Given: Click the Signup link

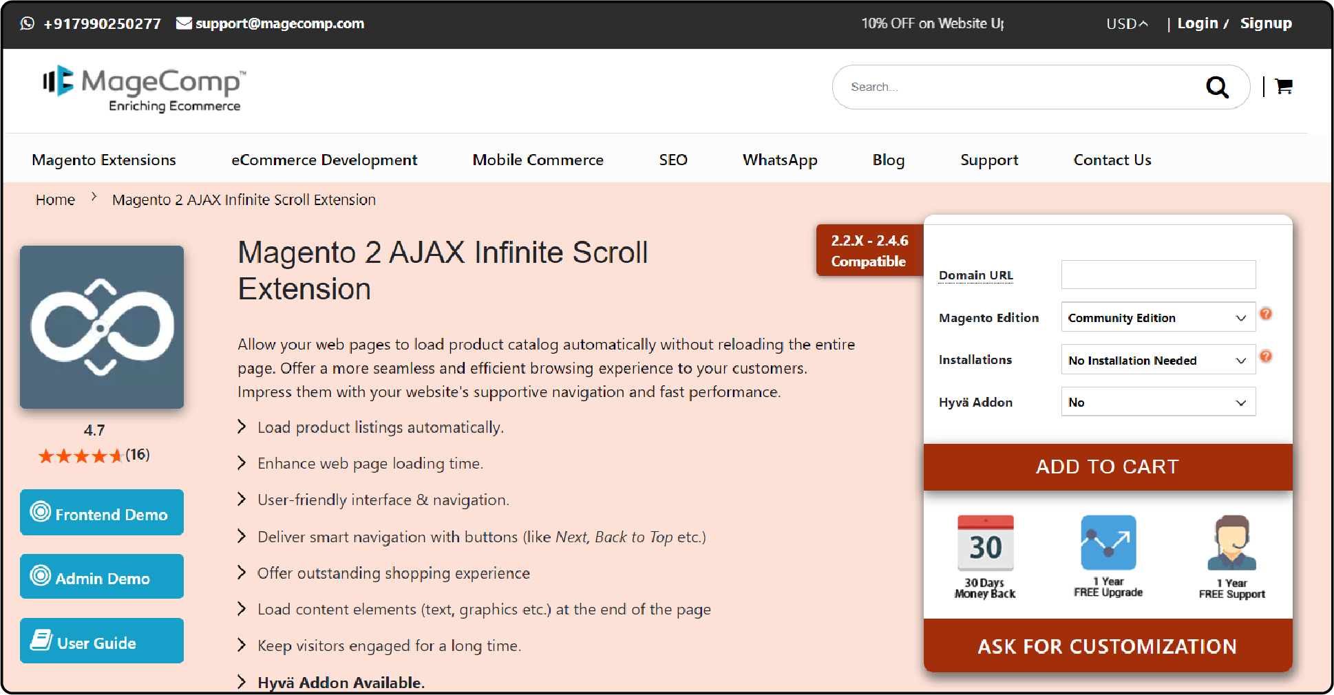Looking at the screenshot, I should pos(1266,23).
